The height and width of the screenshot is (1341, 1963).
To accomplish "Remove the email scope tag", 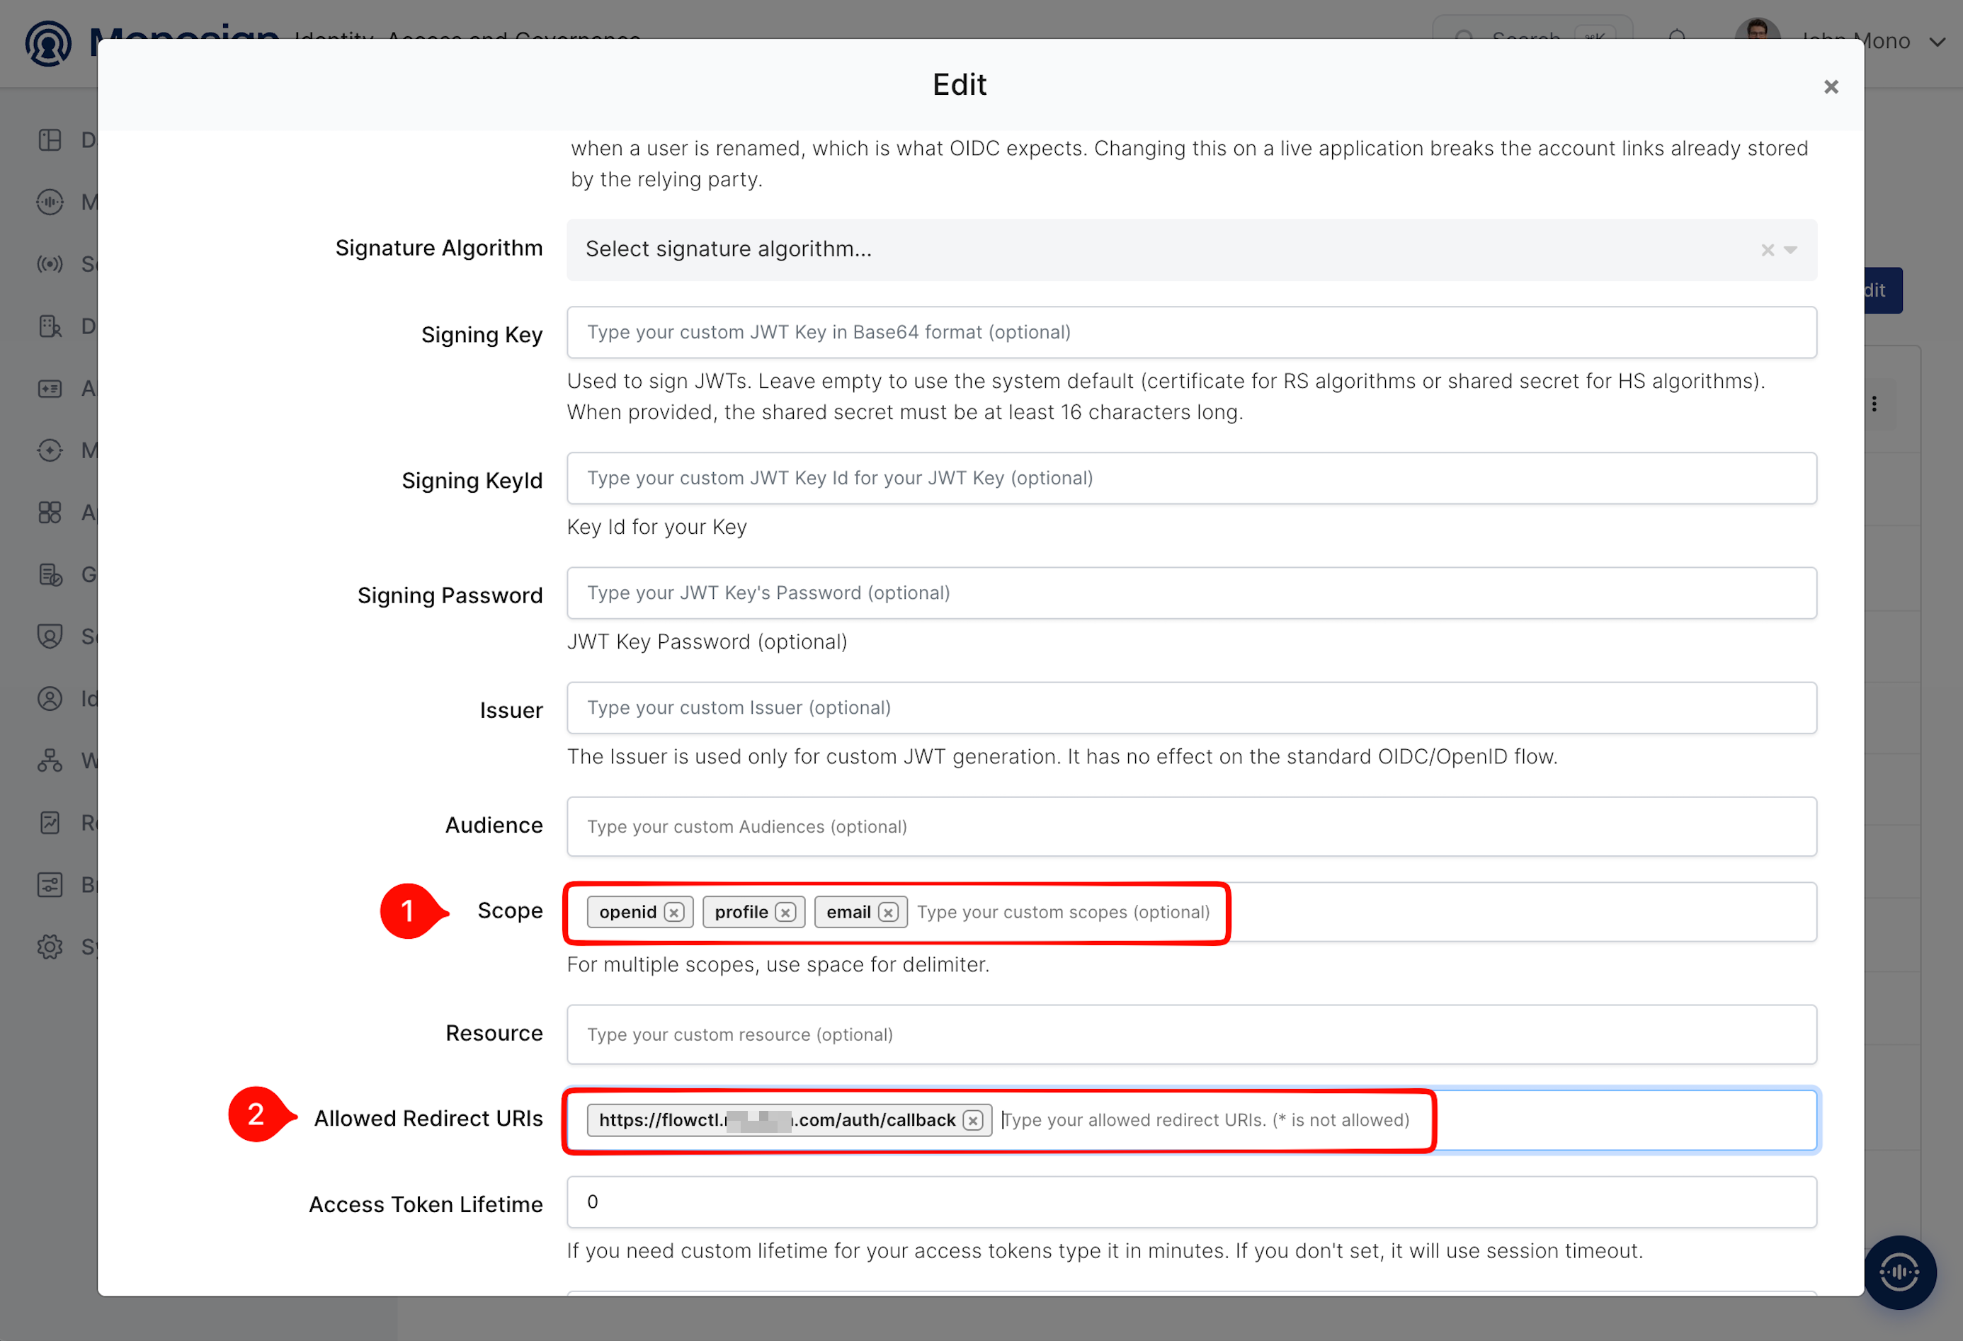I will (x=888, y=913).
